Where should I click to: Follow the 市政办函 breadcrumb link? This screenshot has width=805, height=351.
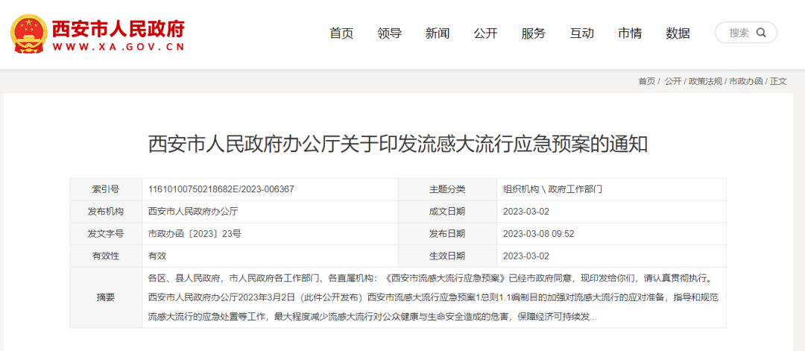tap(746, 81)
